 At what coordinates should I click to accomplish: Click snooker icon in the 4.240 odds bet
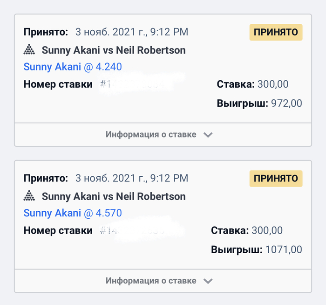point(29,50)
